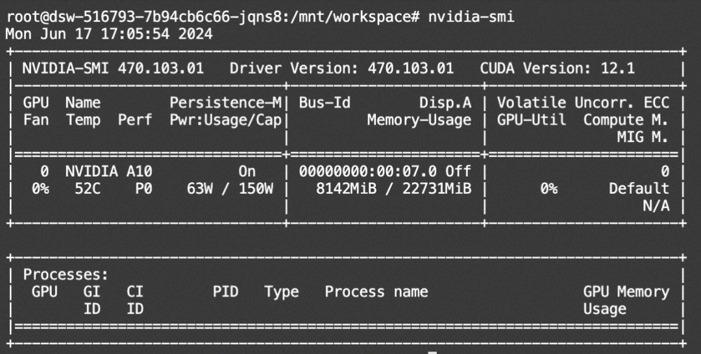Click the Processes: section label

click(66, 274)
